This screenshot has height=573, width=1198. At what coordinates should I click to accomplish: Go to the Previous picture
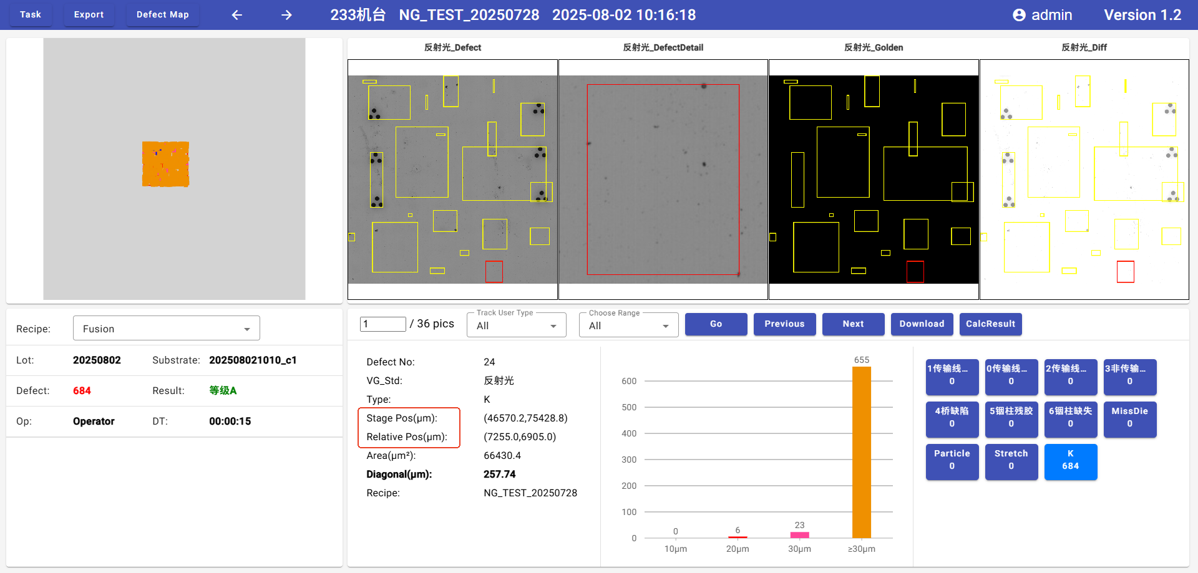tap(784, 324)
